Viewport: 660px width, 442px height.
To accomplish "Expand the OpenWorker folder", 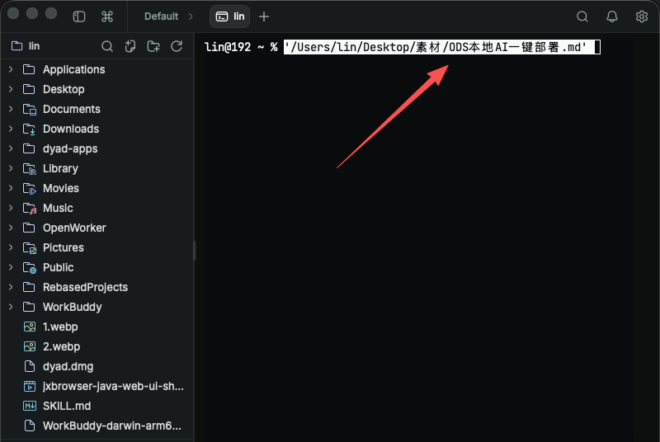I will click(11, 228).
